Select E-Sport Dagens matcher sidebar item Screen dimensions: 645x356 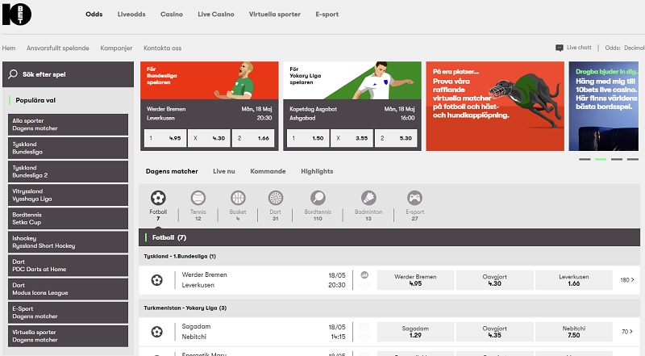(68, 312)
